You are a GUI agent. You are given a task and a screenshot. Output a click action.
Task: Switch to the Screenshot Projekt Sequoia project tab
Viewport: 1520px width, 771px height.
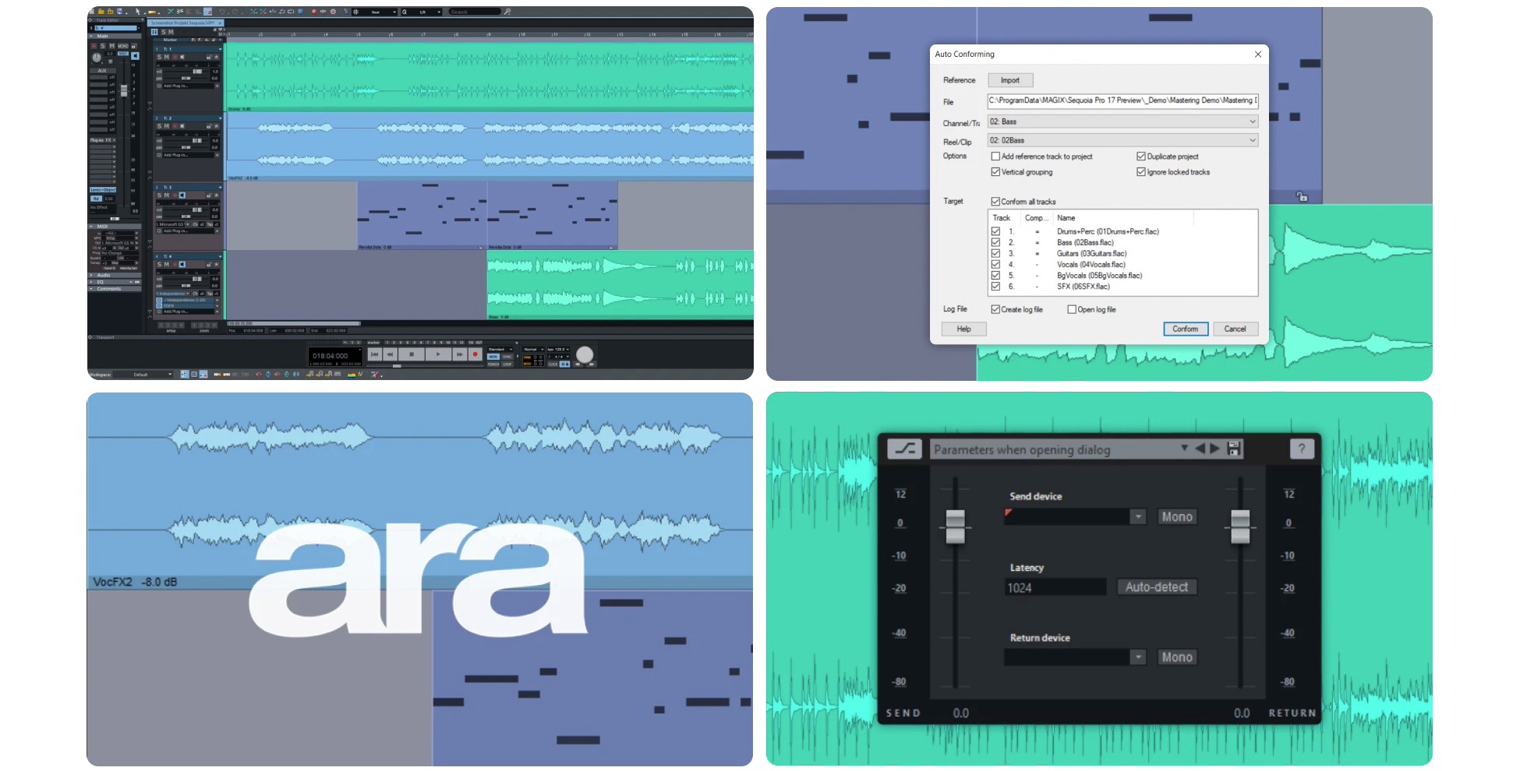(179, 23)
